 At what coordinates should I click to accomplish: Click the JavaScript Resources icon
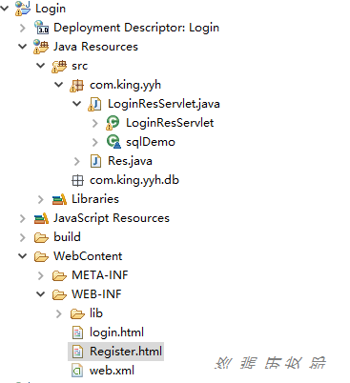[x=41, y=218]
